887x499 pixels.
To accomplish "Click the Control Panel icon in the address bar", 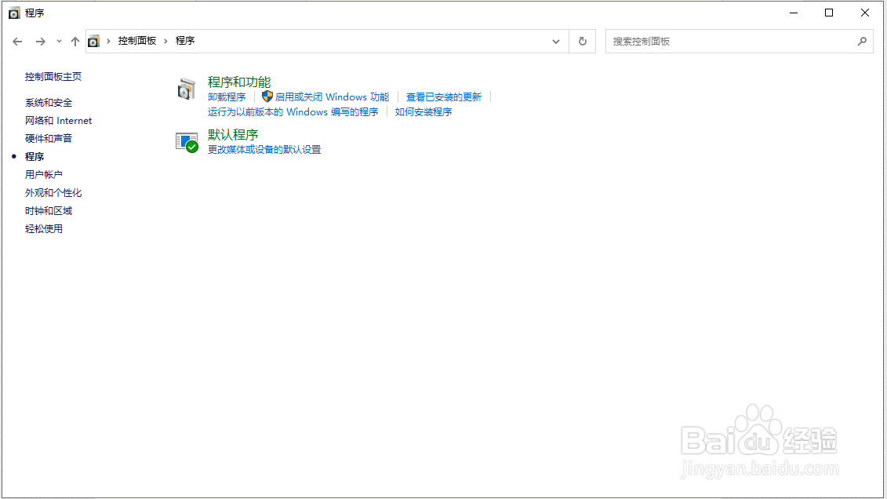I will (95, 40).
